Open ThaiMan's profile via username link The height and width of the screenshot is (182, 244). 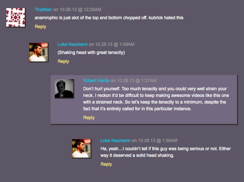(x=43, y=9)
